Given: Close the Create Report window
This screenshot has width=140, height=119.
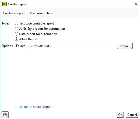Looking at the screenshot, I should (136, 4).
